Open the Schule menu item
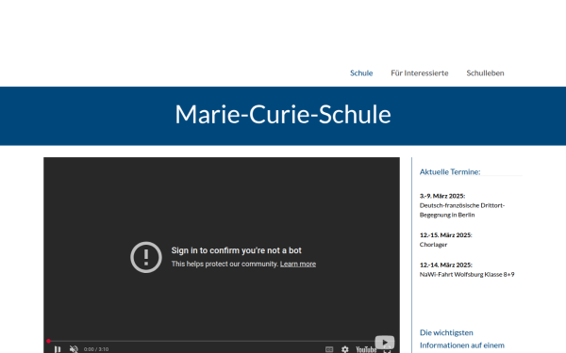Image resolution: width=566 pixels, height=353 pixels. coord(361,73)
